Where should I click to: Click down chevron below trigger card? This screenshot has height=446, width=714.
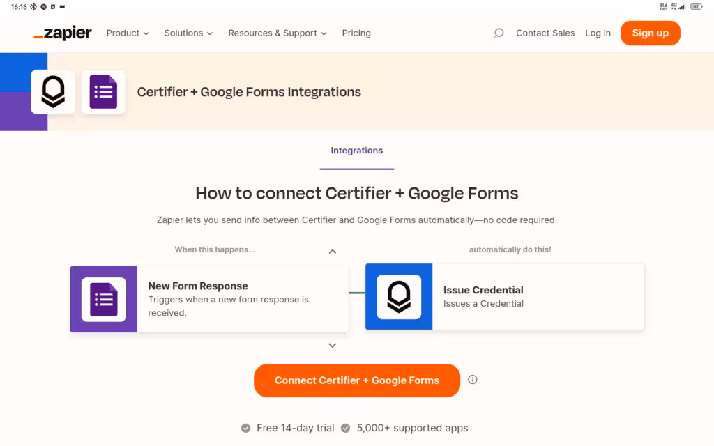333,345
